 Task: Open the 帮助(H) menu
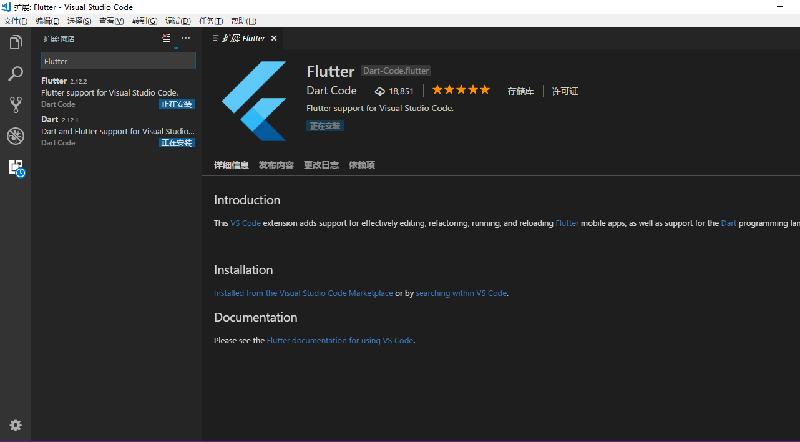coord(243,21)
